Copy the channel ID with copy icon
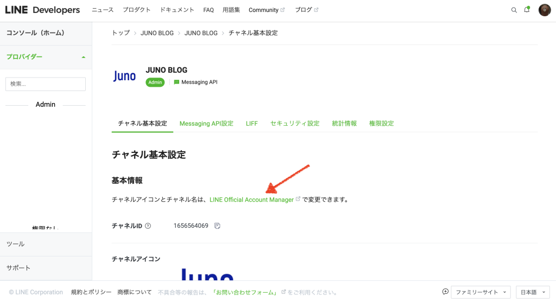The height and width of the screenshot is (302, 556). click(x=217, y=226)
